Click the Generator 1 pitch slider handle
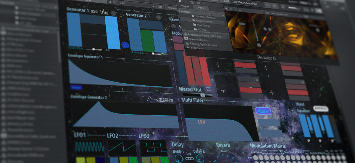355x163 pixels. (94, 49)
